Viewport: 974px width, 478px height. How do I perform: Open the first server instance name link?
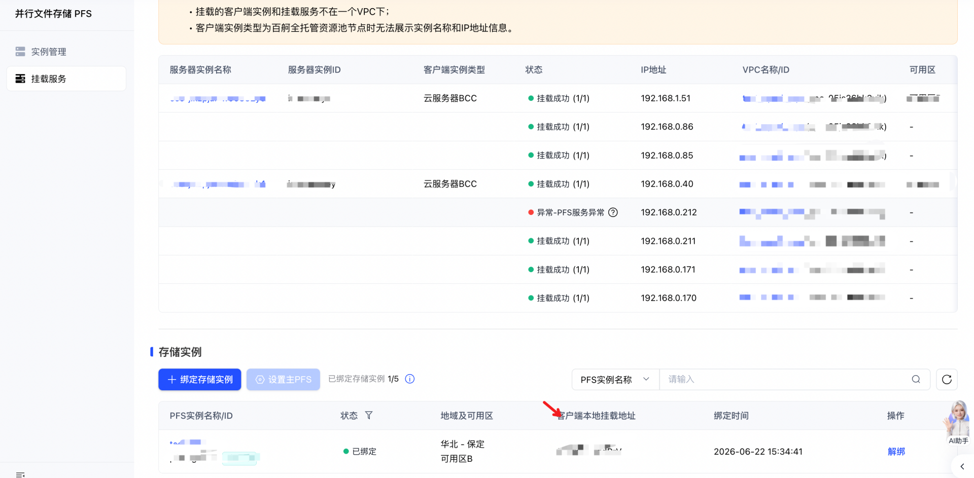point(217,98)
